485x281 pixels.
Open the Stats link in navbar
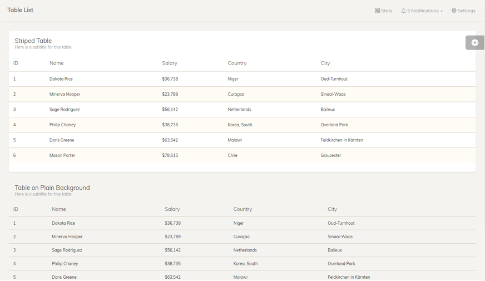(x=387, y=11)
